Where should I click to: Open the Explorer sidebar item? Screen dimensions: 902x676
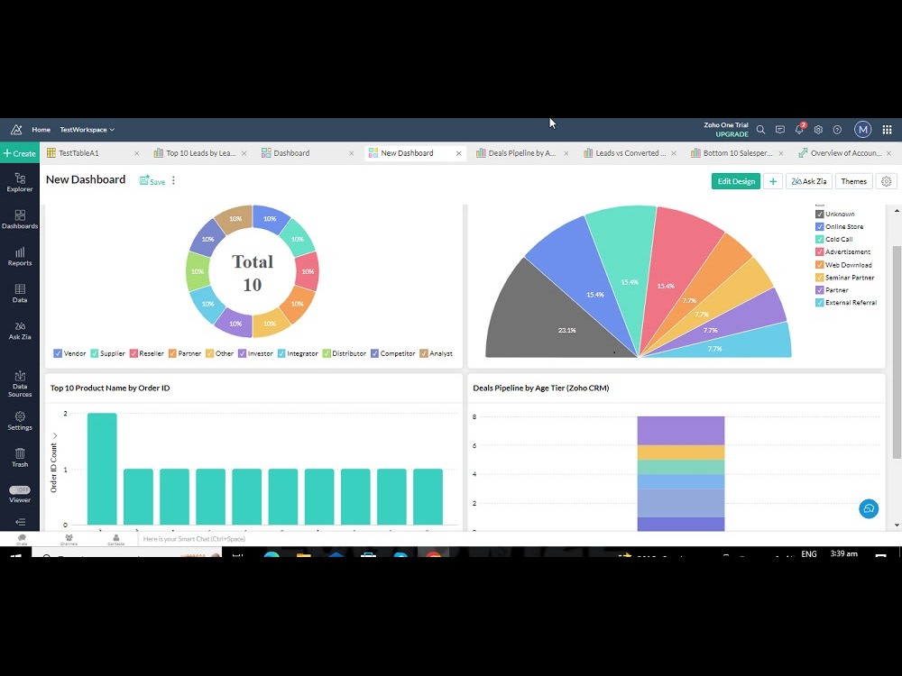pyautogui.click(x=20, y=182)
